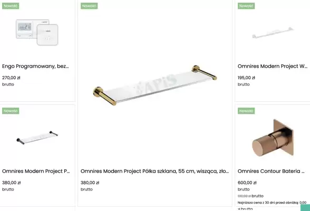
Task: Open the copper Omnires Contour faucet image
Action: 273,138
